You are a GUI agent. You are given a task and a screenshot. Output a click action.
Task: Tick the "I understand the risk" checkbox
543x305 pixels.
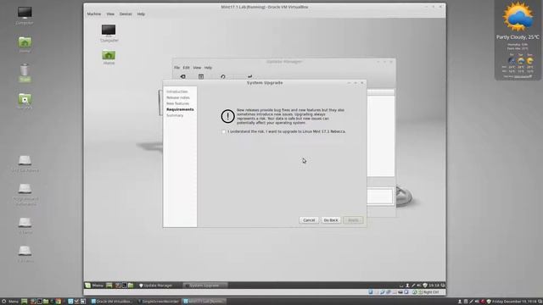coord(224,132)
